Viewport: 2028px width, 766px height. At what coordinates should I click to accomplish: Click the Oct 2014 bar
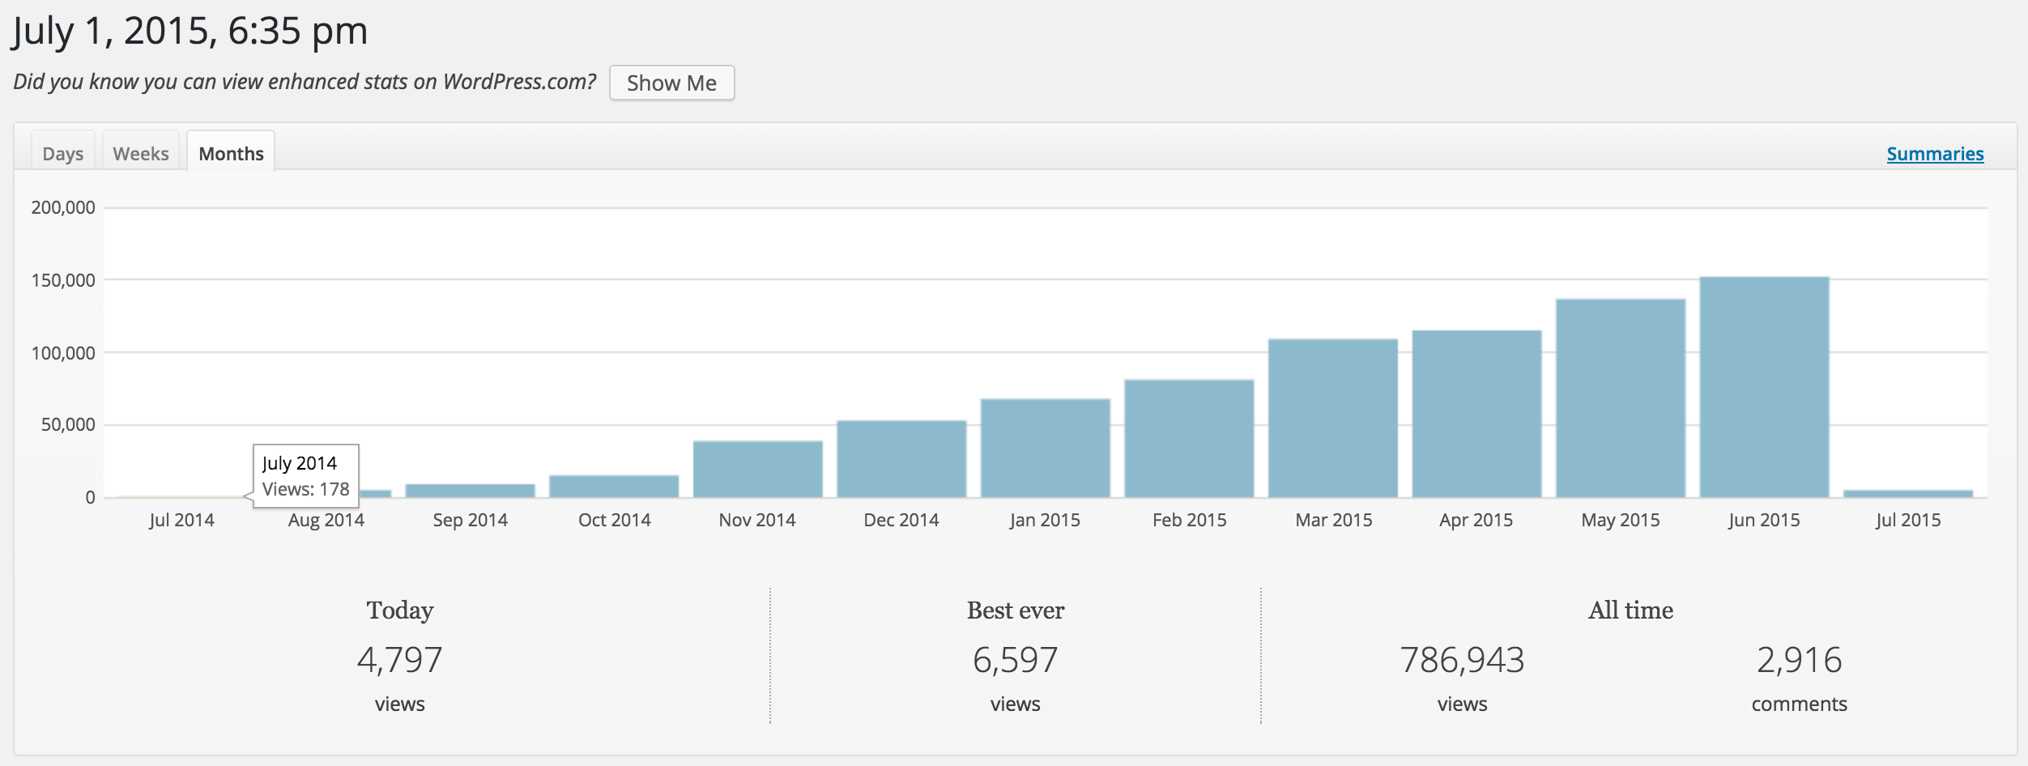(614, 486)
